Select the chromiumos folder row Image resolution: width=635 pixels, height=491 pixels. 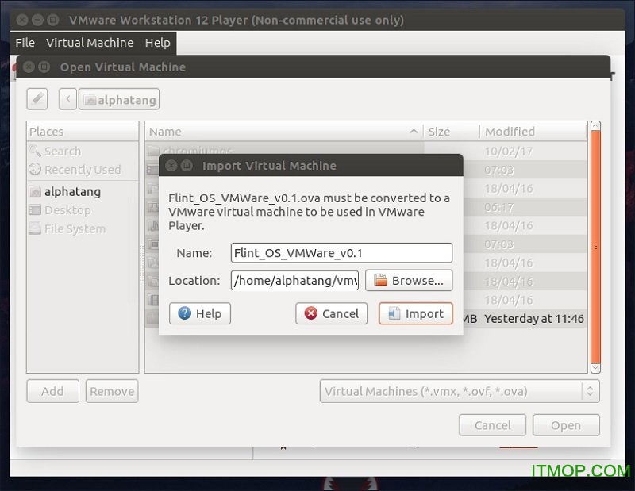pos(366,151)
